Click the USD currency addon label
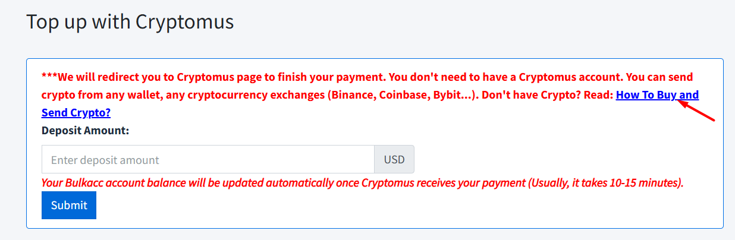The image size is (735, 240). pyautogui.click(x=394, y=160)
